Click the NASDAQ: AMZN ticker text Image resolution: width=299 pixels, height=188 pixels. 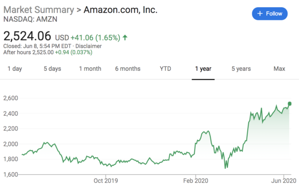[x=30, y=19]
